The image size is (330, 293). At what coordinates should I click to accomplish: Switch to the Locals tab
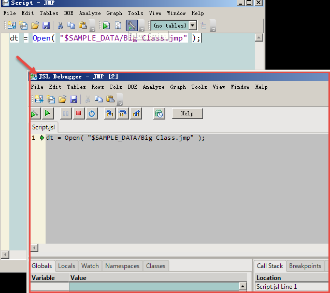tap(66, 266)
